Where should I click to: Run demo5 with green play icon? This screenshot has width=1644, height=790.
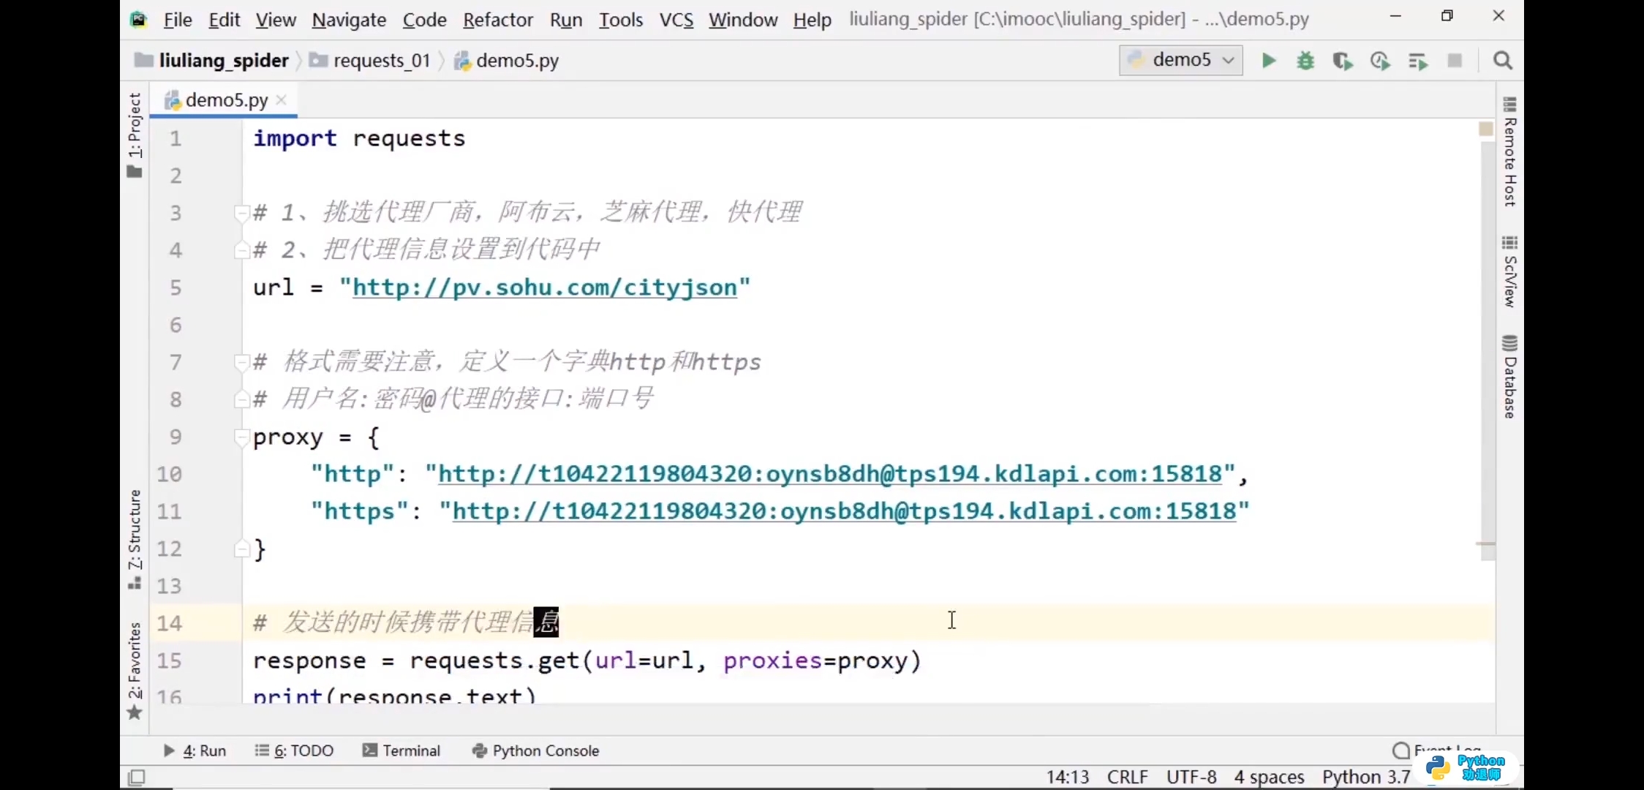coord(1269,61)
